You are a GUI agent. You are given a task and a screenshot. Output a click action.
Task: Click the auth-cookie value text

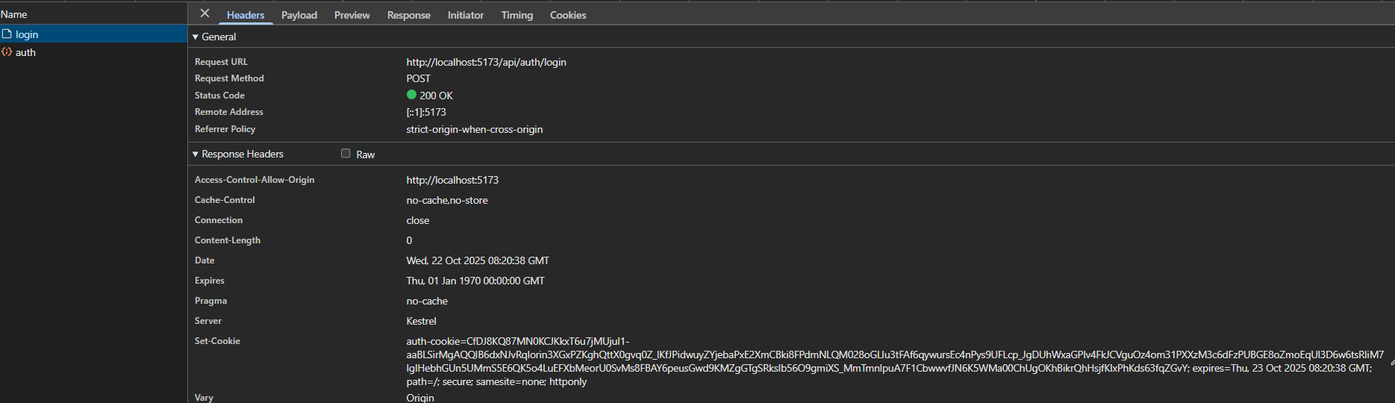[895, 361]
